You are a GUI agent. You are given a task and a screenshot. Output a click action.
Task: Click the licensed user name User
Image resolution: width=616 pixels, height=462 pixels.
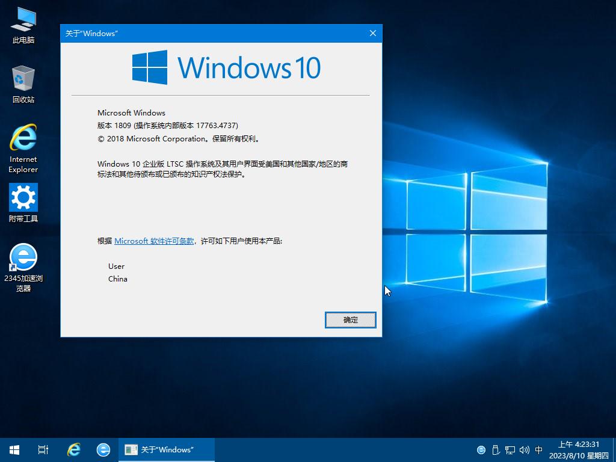coord(116,266)
